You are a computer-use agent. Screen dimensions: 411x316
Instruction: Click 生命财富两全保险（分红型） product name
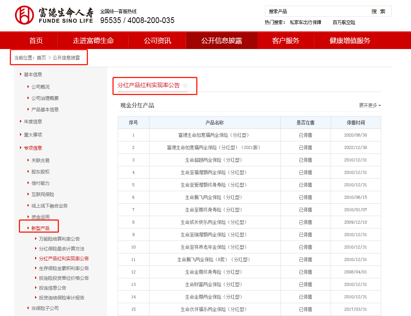[x=213, y=284]
